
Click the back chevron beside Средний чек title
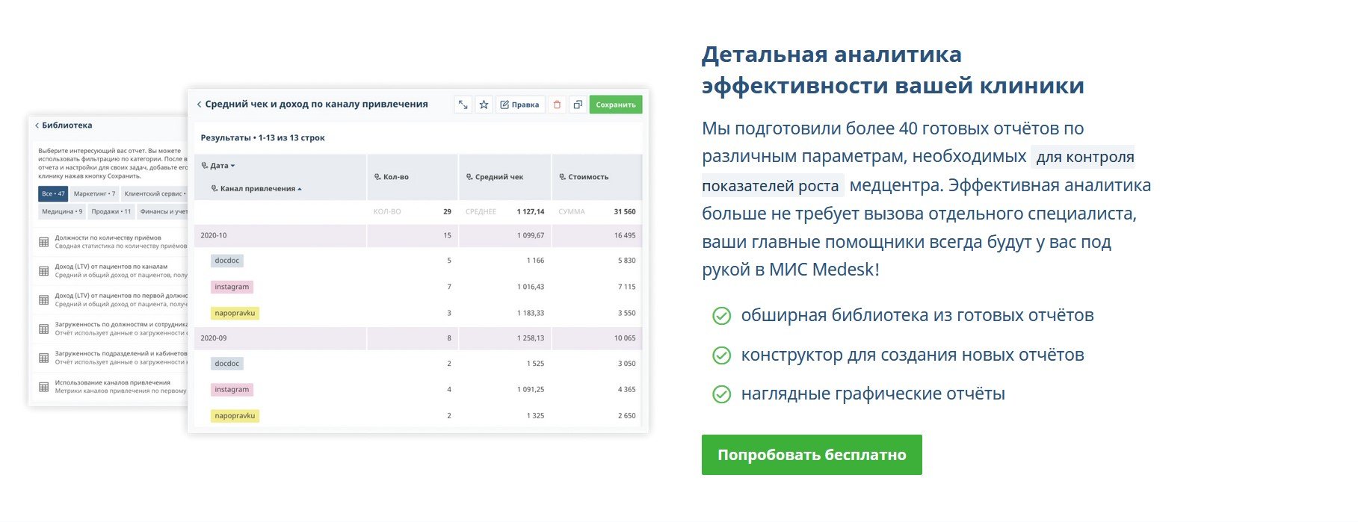pos(199,105)
